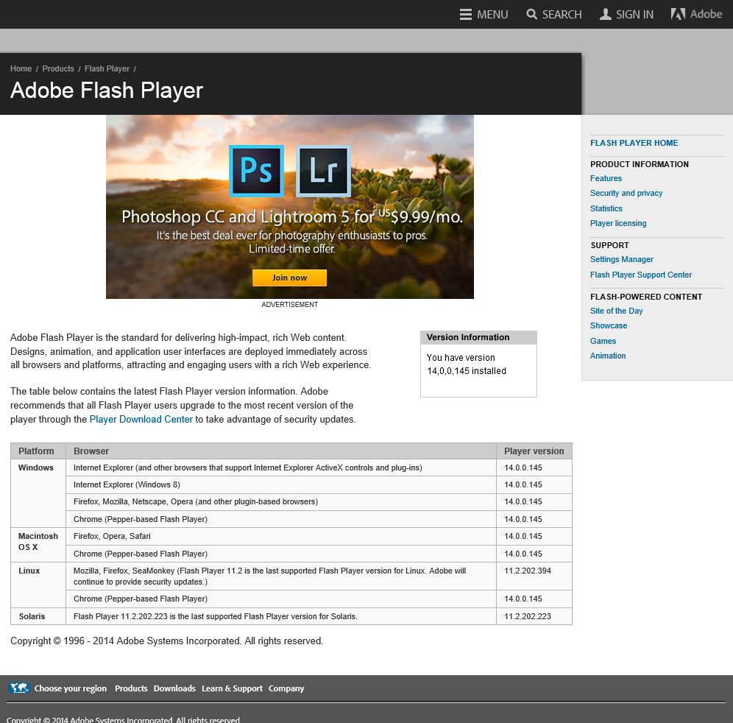Open Site of the Day link
Screen dimensions: 733x723
coord(616,311)
